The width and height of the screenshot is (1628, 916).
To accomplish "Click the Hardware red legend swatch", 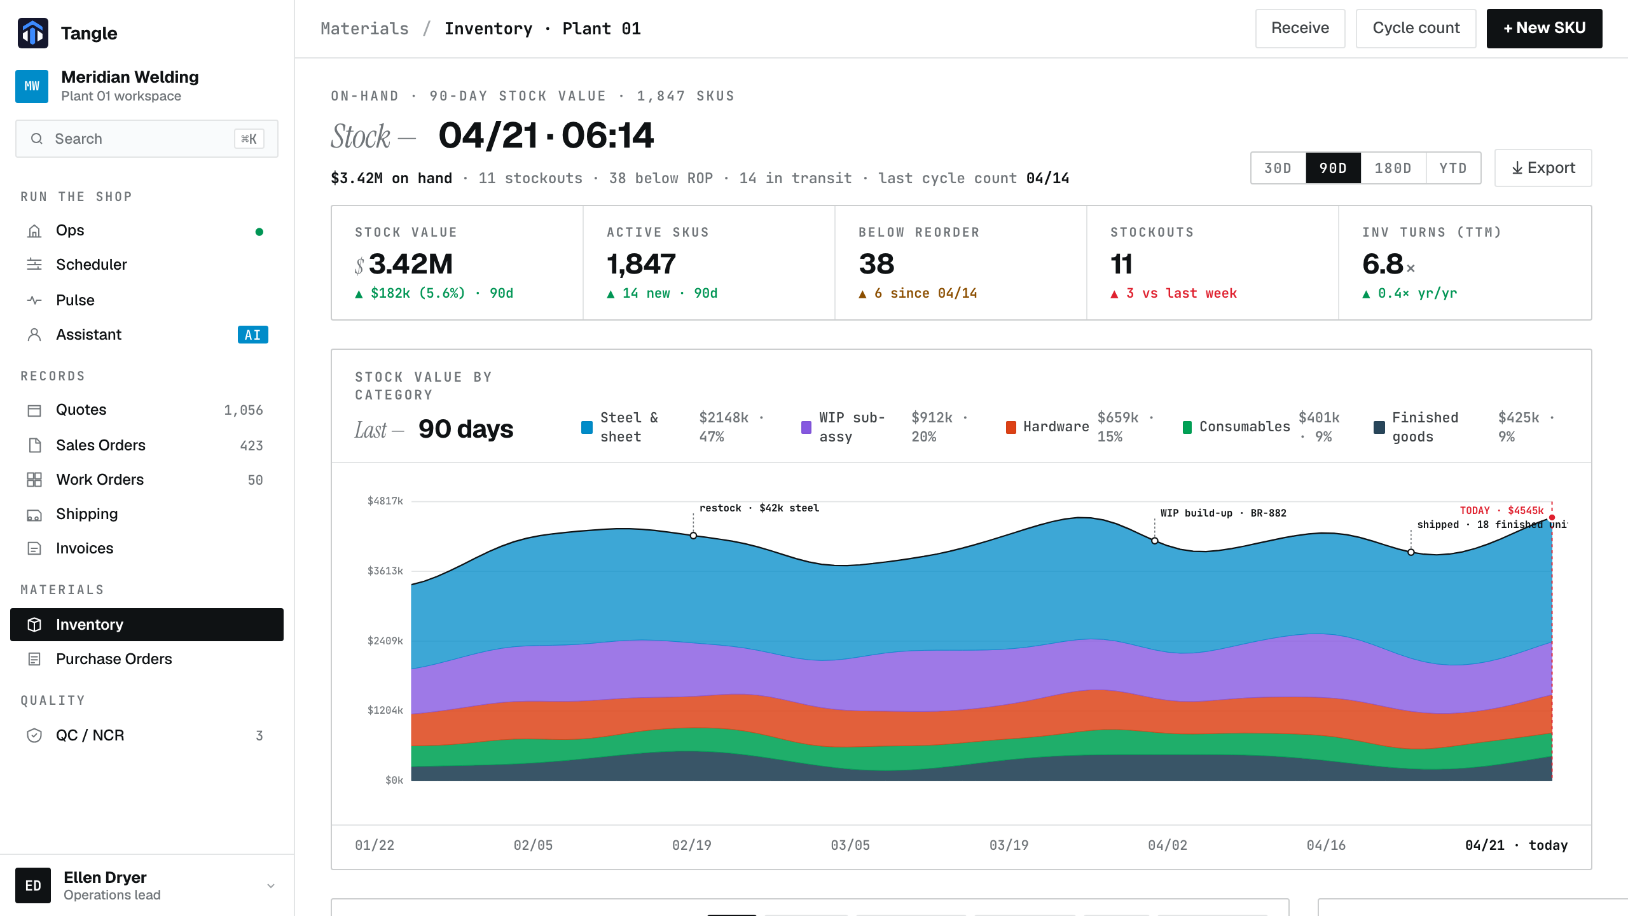I will click(1011, 427).
